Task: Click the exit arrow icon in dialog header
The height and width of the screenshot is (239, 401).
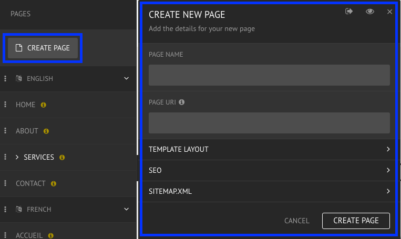Action: coord(349,11)
